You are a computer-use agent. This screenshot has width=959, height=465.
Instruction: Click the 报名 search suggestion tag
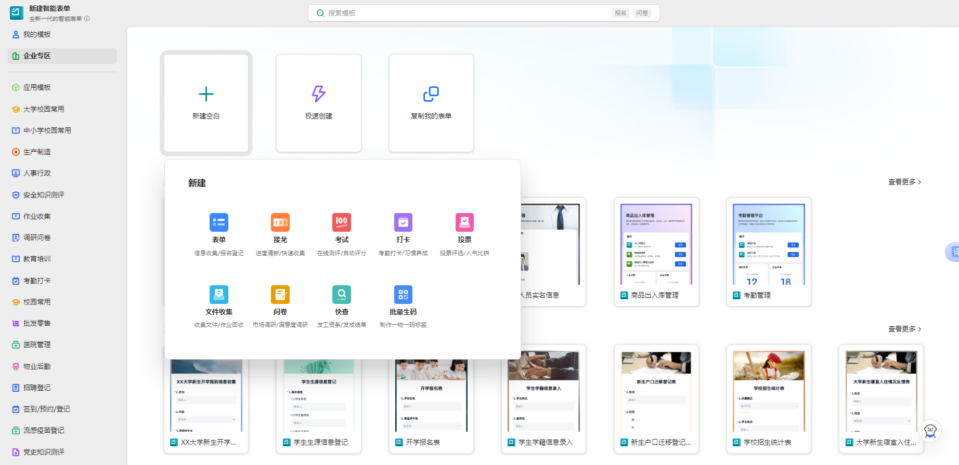(620, 13)
